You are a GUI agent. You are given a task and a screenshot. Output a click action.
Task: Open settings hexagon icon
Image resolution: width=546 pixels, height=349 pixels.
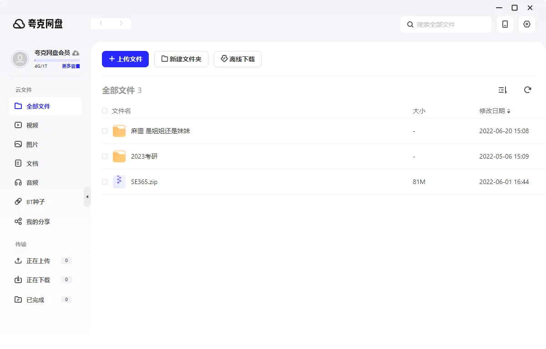(x=527, y=25)
